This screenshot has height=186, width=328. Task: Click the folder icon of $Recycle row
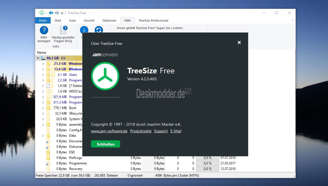[48, 113]
